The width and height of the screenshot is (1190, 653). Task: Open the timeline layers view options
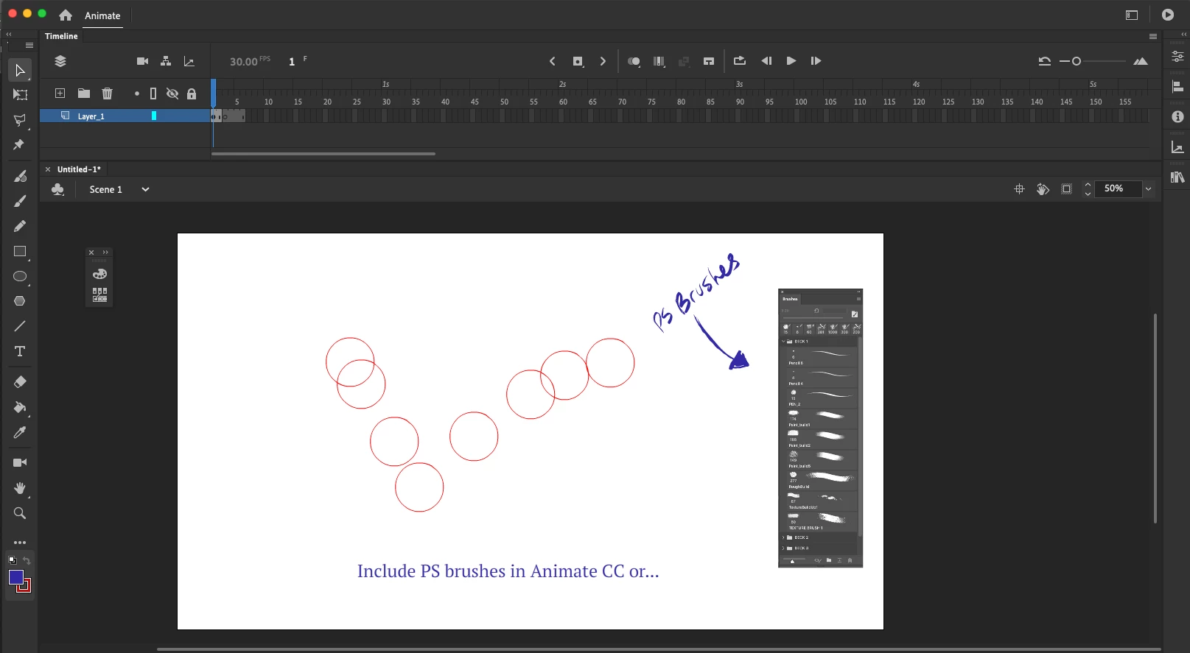[60, 61]
